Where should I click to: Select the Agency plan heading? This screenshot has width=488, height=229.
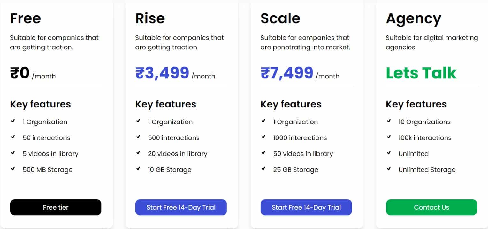point(413,18)
